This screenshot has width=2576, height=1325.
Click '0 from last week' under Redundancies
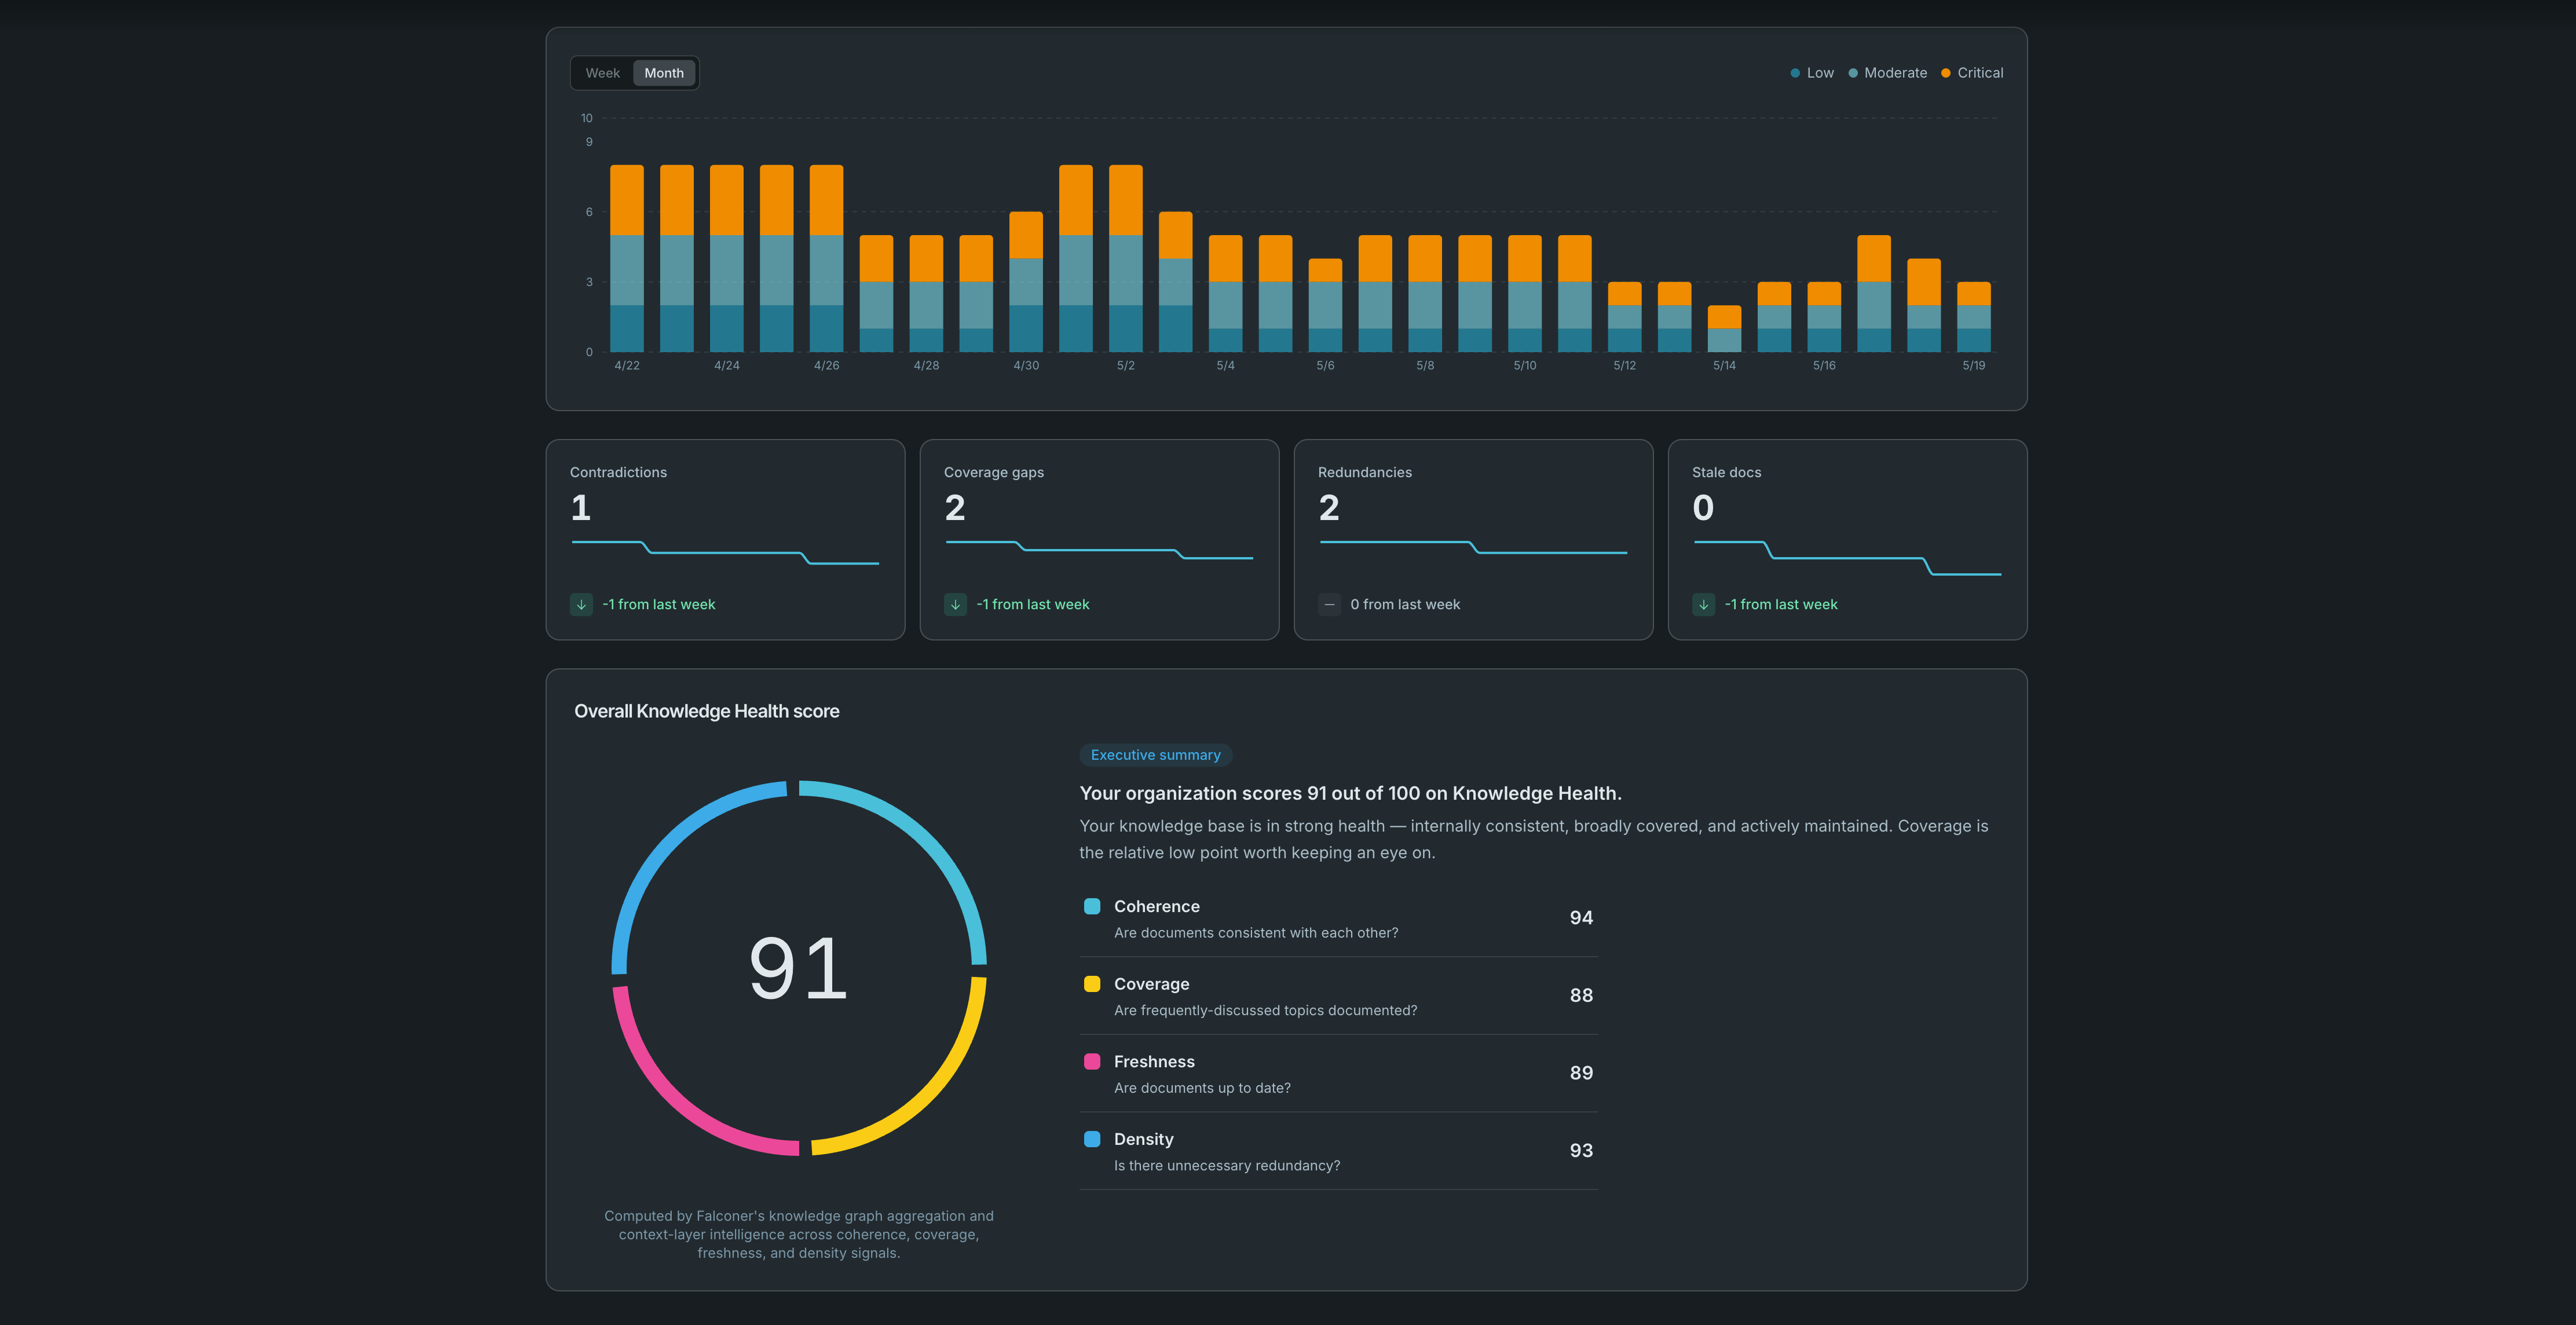pos(1405,604)
